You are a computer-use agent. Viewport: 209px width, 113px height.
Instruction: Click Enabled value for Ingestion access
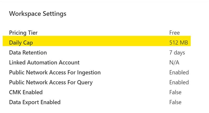point(179,72)
